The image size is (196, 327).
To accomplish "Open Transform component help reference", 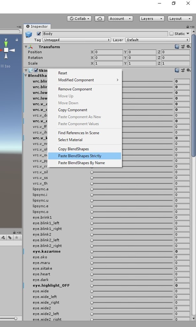I will (x=177, y=47).
